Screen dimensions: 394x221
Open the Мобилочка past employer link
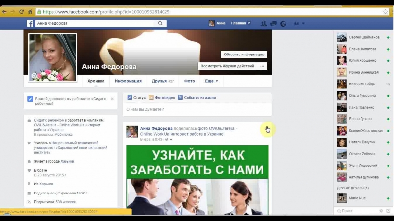[x=64, y=134]
